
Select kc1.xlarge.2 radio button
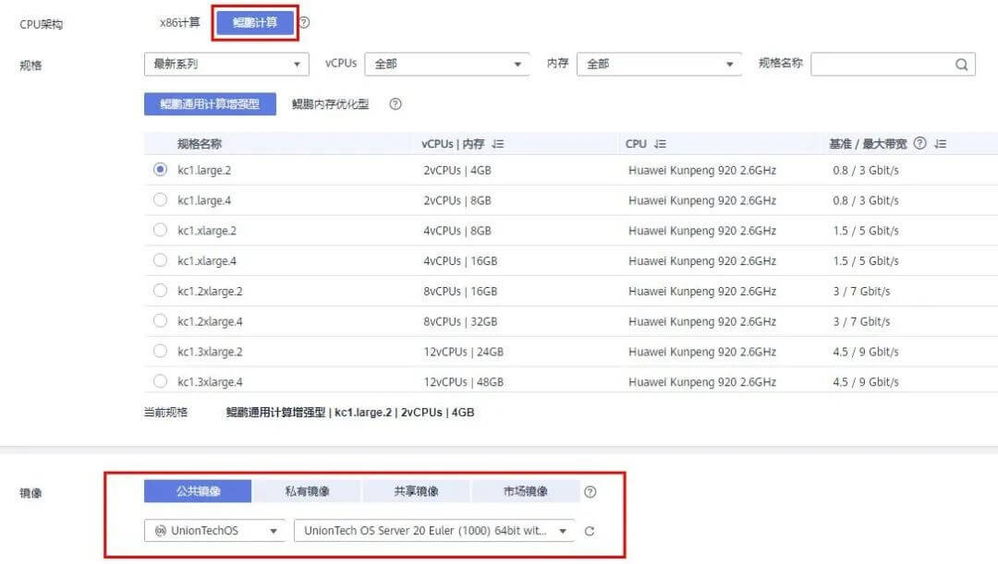[161, 230]
